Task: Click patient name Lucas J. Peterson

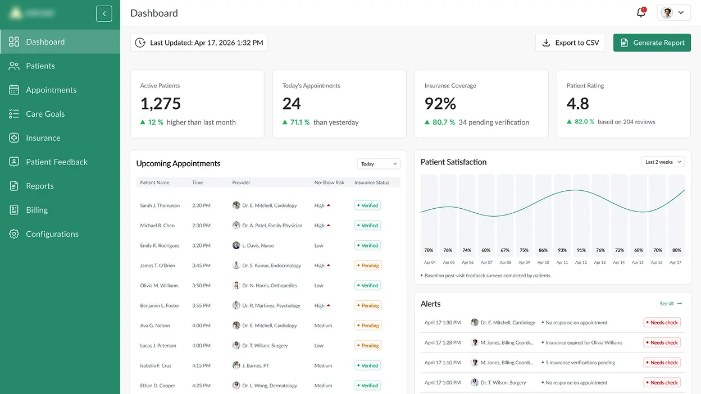Action: click(158, 346)
